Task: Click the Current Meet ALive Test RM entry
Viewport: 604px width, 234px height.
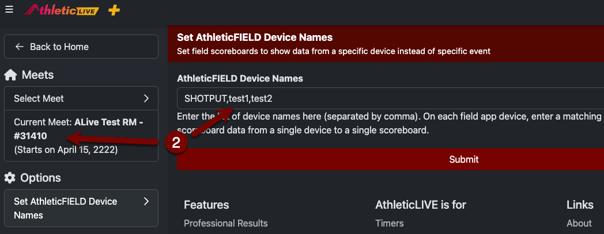Action: click(x=81, y=136)
